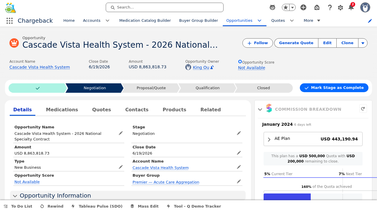
Task: Switch to the Medications tab
Action: 62,110
